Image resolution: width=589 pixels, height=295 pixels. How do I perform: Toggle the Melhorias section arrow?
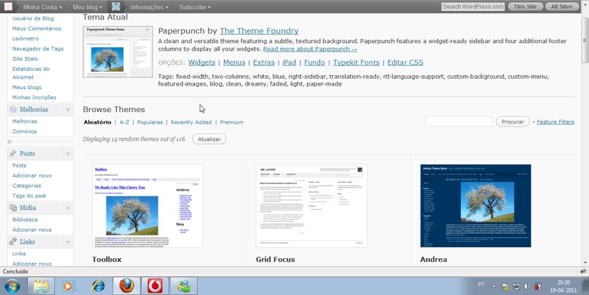[68, 109]
